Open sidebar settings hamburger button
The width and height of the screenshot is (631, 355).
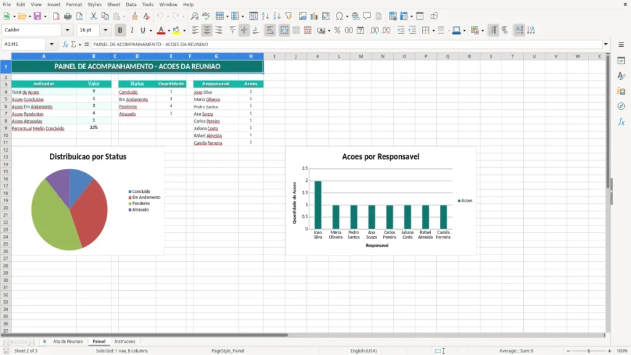621,44
